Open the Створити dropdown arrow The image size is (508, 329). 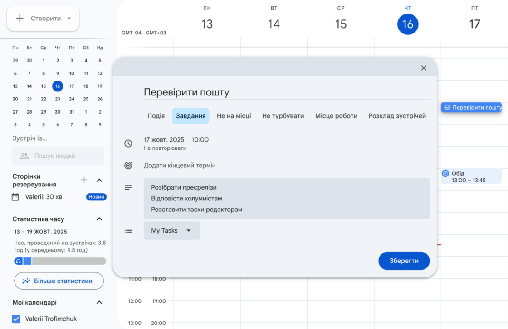point(69,19)
